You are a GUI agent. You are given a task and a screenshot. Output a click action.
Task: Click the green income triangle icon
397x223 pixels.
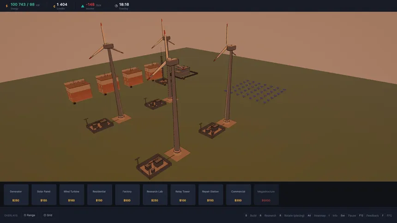83,6
